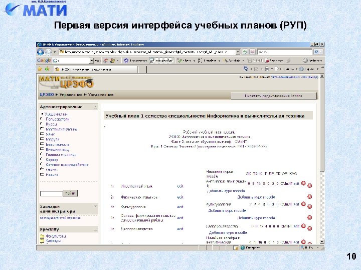Screen dimensions: 361x270
Task: Click red delete icon next to Английский язык edit
Action: point(303,183)
